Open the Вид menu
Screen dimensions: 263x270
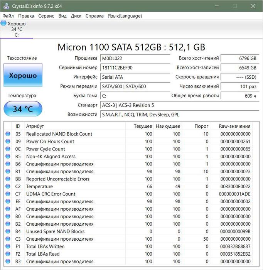pyautogui.click(x=62, y=16)
